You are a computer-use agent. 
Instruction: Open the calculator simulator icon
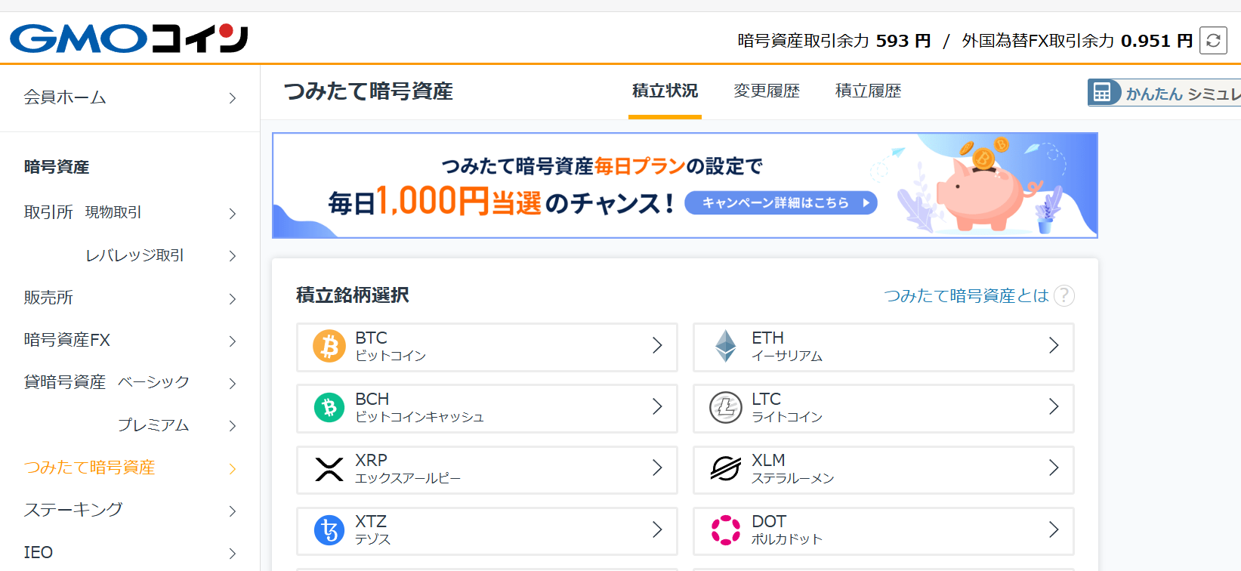[1102, 92]
